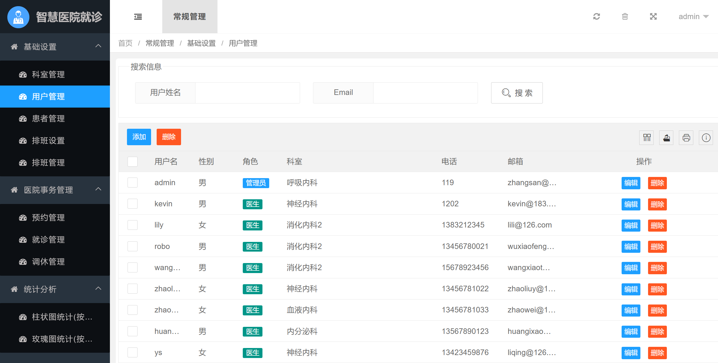This screenshot has height=363, width=718.
Task: Click the 搜索 search button
Action: coord(517,93)
